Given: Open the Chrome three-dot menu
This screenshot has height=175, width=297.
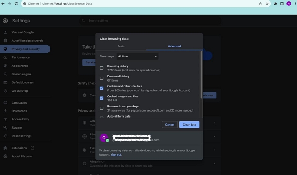Looking at the screenshot, I should (x=295, y=3).
